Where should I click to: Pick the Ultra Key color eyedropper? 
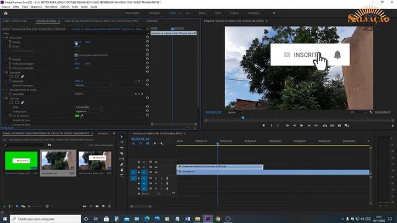point(82,116)
